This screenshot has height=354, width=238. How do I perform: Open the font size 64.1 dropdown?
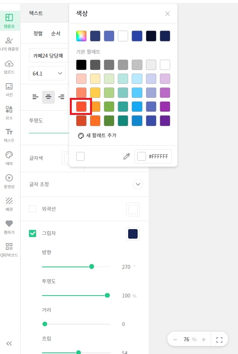click(x=47, y=73)
